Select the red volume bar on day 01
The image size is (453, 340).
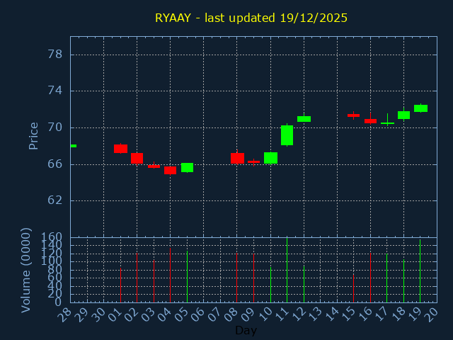pos(120,285)
